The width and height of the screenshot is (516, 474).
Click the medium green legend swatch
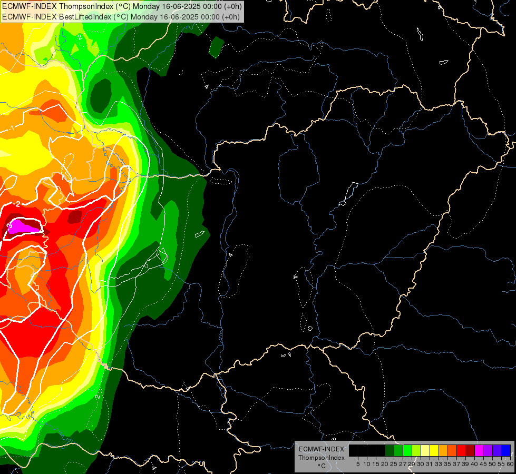(398, 450)
